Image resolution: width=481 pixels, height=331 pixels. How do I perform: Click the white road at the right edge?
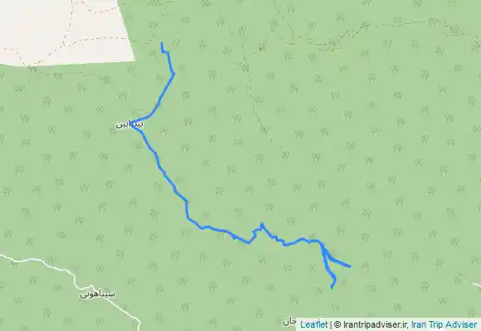coord(476,285)
